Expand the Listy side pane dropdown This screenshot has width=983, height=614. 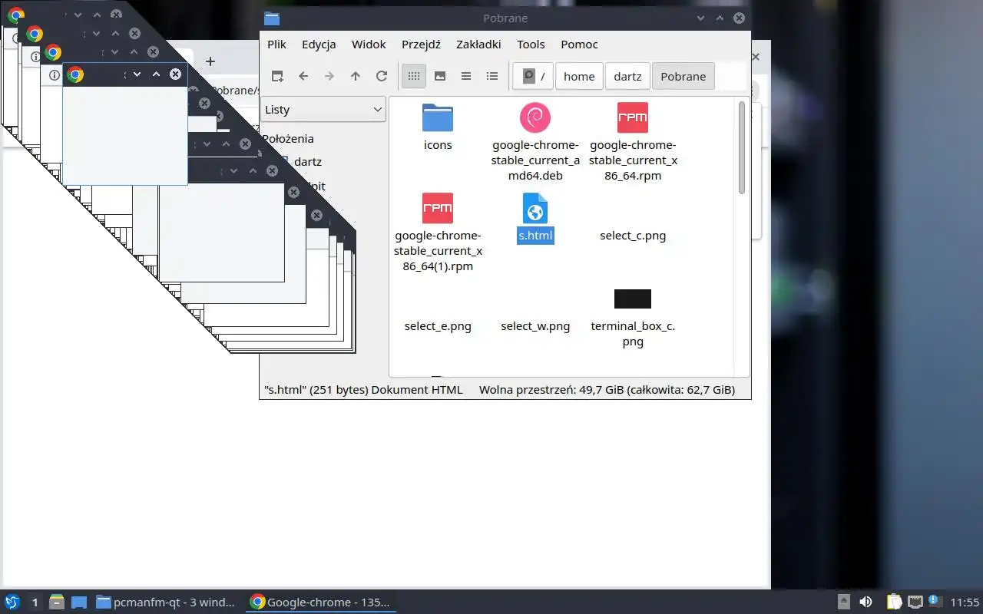click(x=323, y=109)
